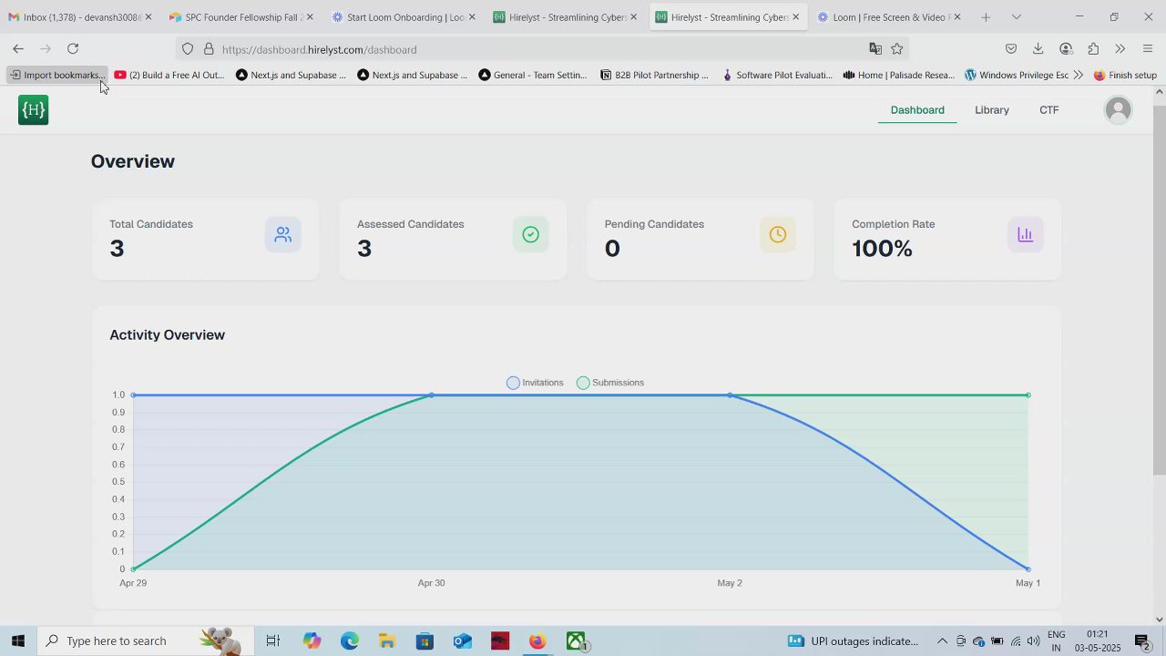Show hidden system tray icons

point(942,641)
